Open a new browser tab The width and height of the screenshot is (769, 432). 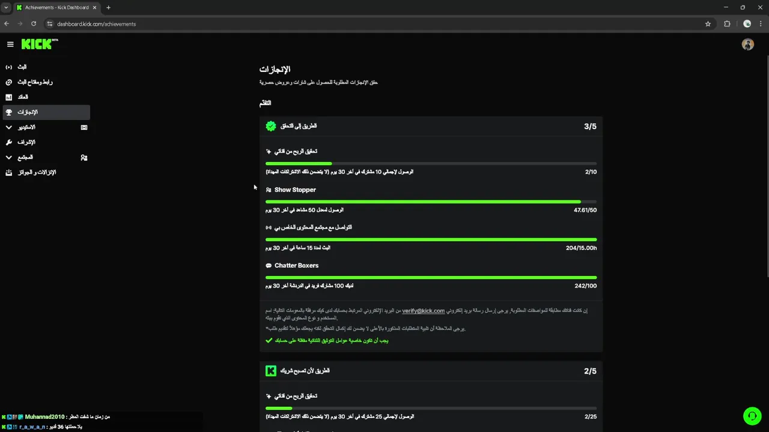point(108,7)
